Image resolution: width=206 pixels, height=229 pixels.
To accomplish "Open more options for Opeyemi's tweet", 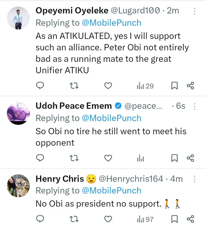I will click(195, 11).
